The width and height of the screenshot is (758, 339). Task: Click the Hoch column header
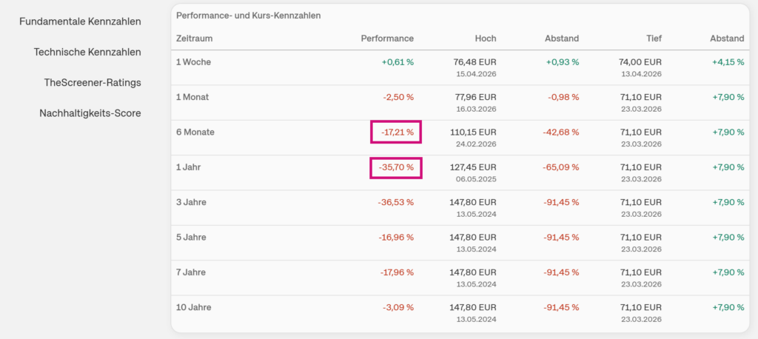486,38
